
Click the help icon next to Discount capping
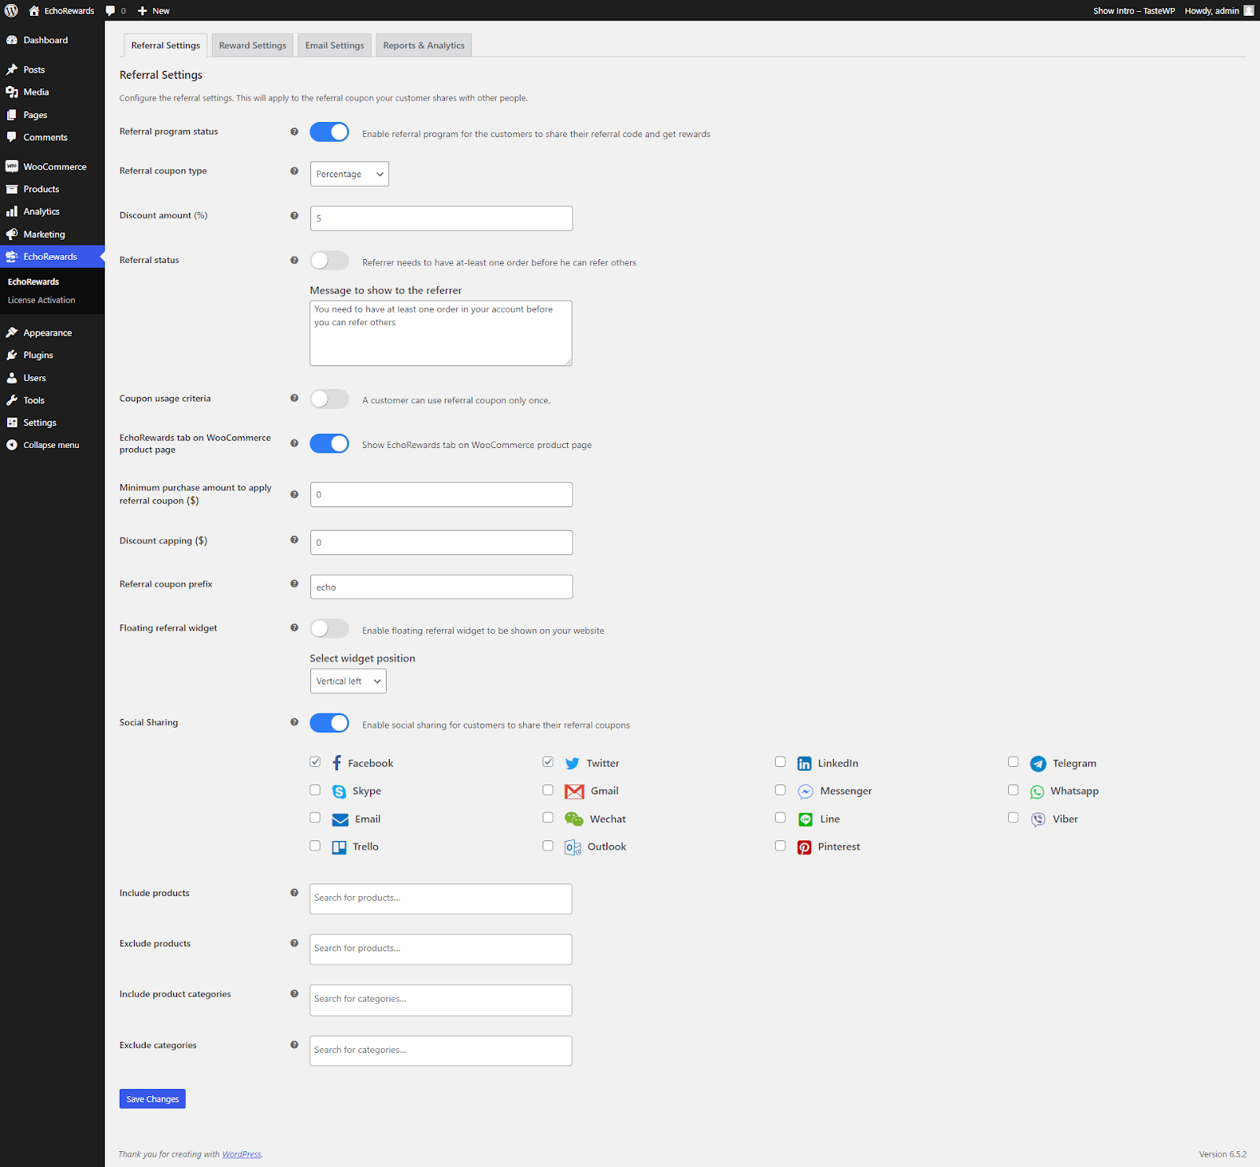click(294, 540)
